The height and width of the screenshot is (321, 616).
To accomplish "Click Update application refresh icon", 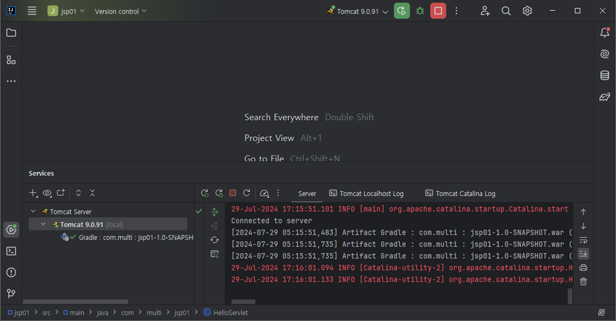I will [247, 193].
